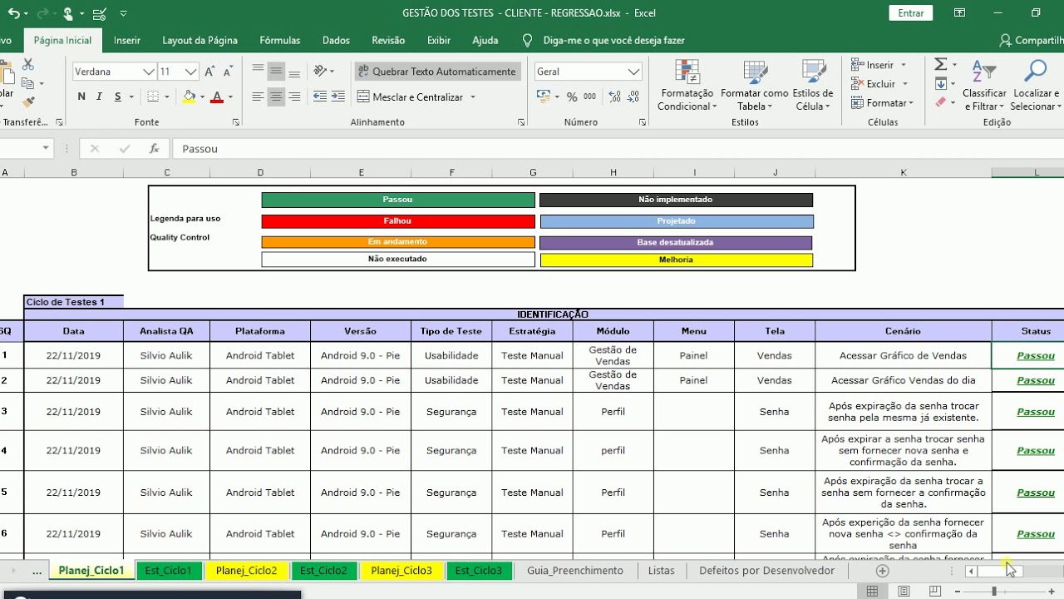The height and width of the screenshot is (599, 1064).
Task: Click the red Falhou legend swatch
Action: tap(398, 221)
